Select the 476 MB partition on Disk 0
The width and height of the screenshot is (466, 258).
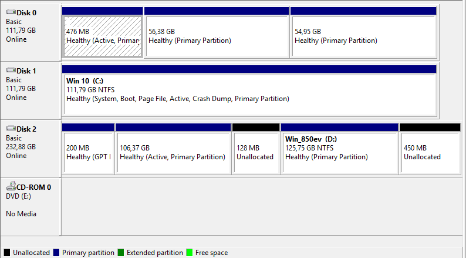pos(102,36)
